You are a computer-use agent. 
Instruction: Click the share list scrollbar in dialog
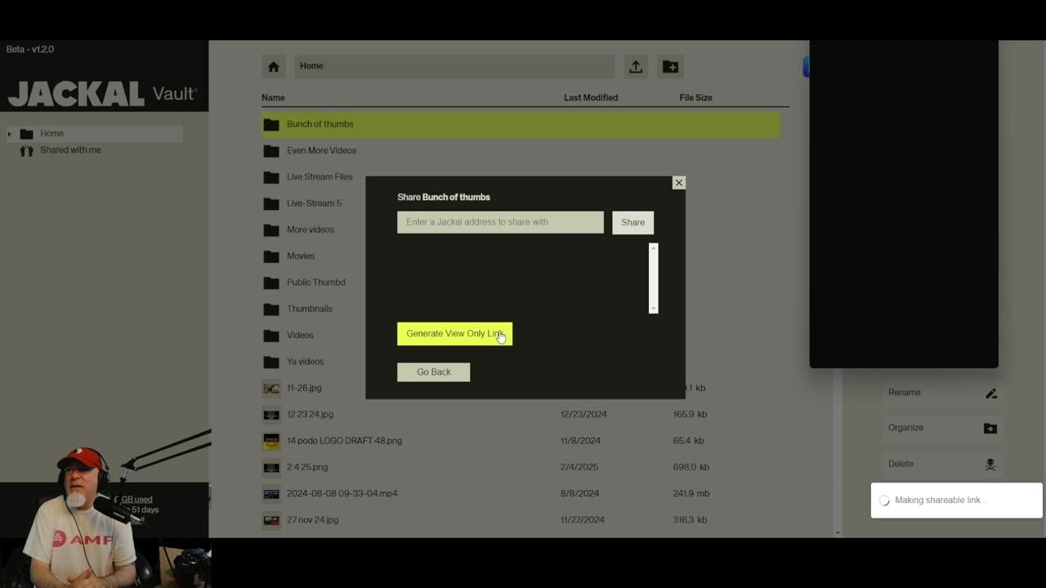pos(653,278)
